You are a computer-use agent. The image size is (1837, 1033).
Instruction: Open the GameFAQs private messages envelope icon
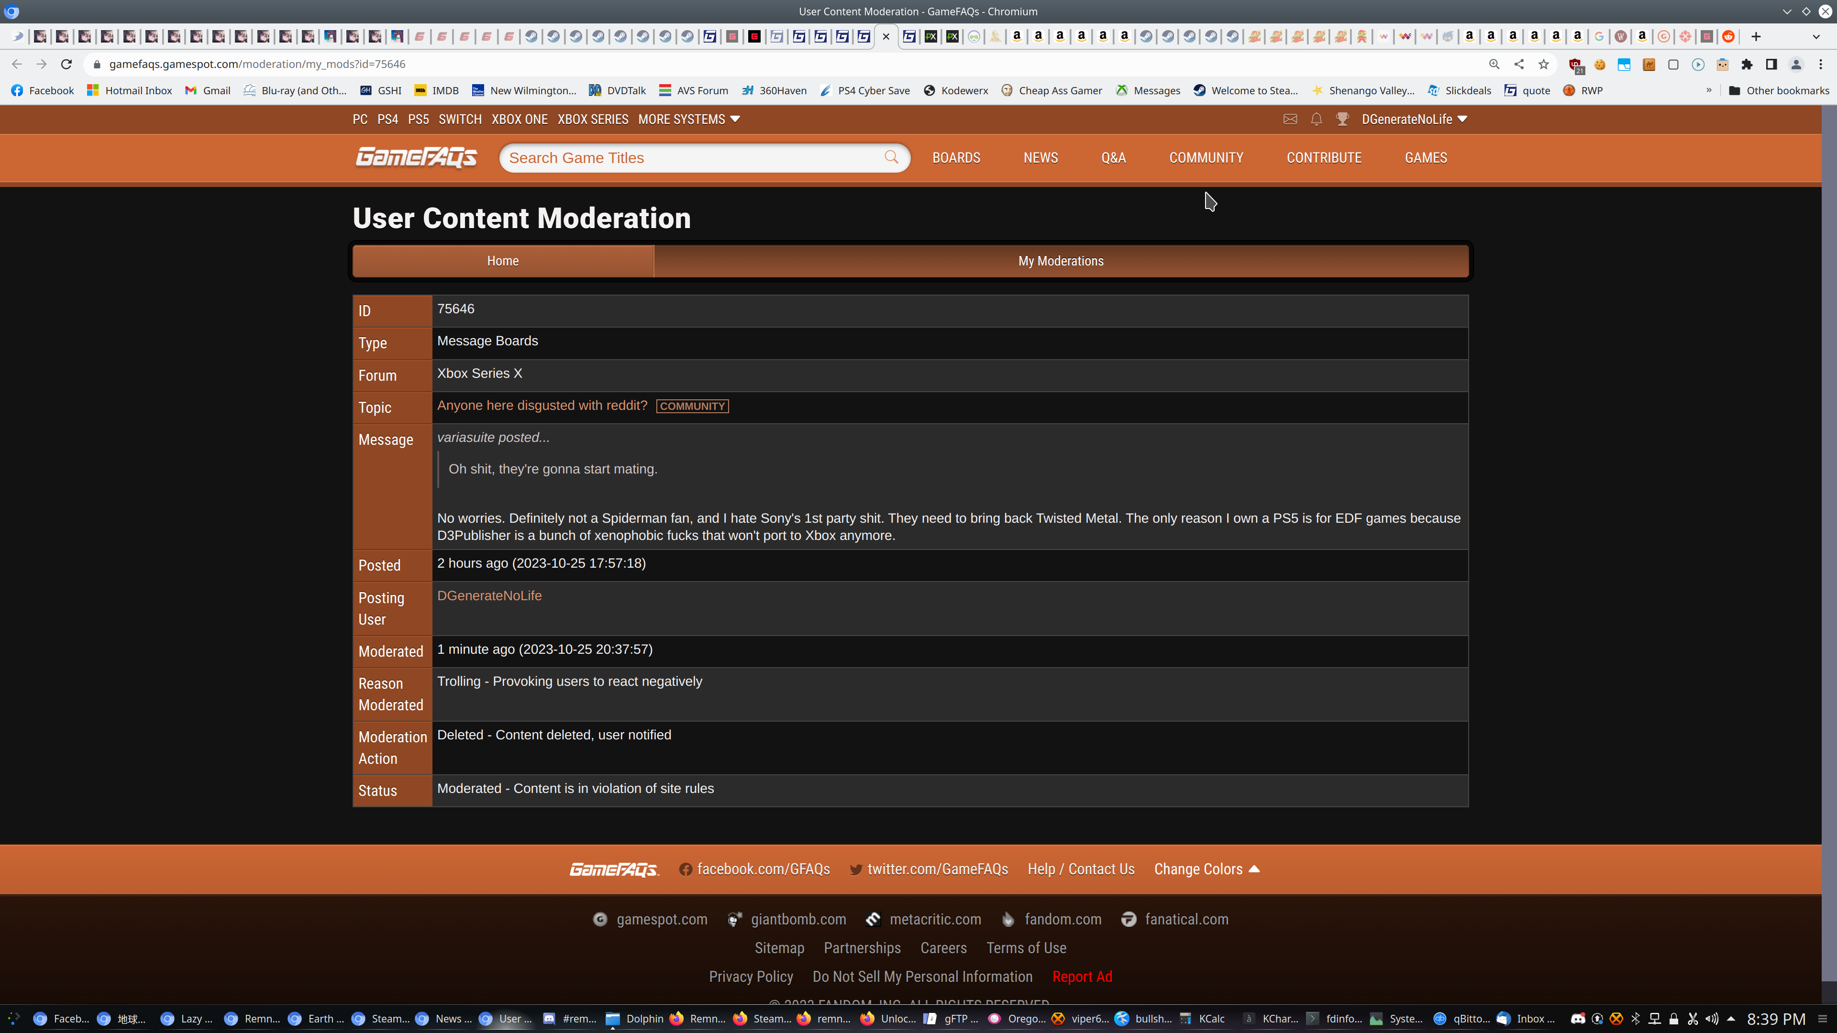1290,119
